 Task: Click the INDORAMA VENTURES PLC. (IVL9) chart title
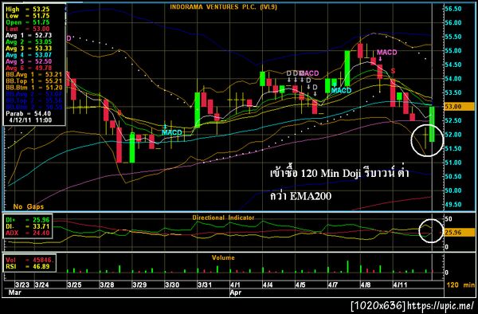tap(223, 6)
